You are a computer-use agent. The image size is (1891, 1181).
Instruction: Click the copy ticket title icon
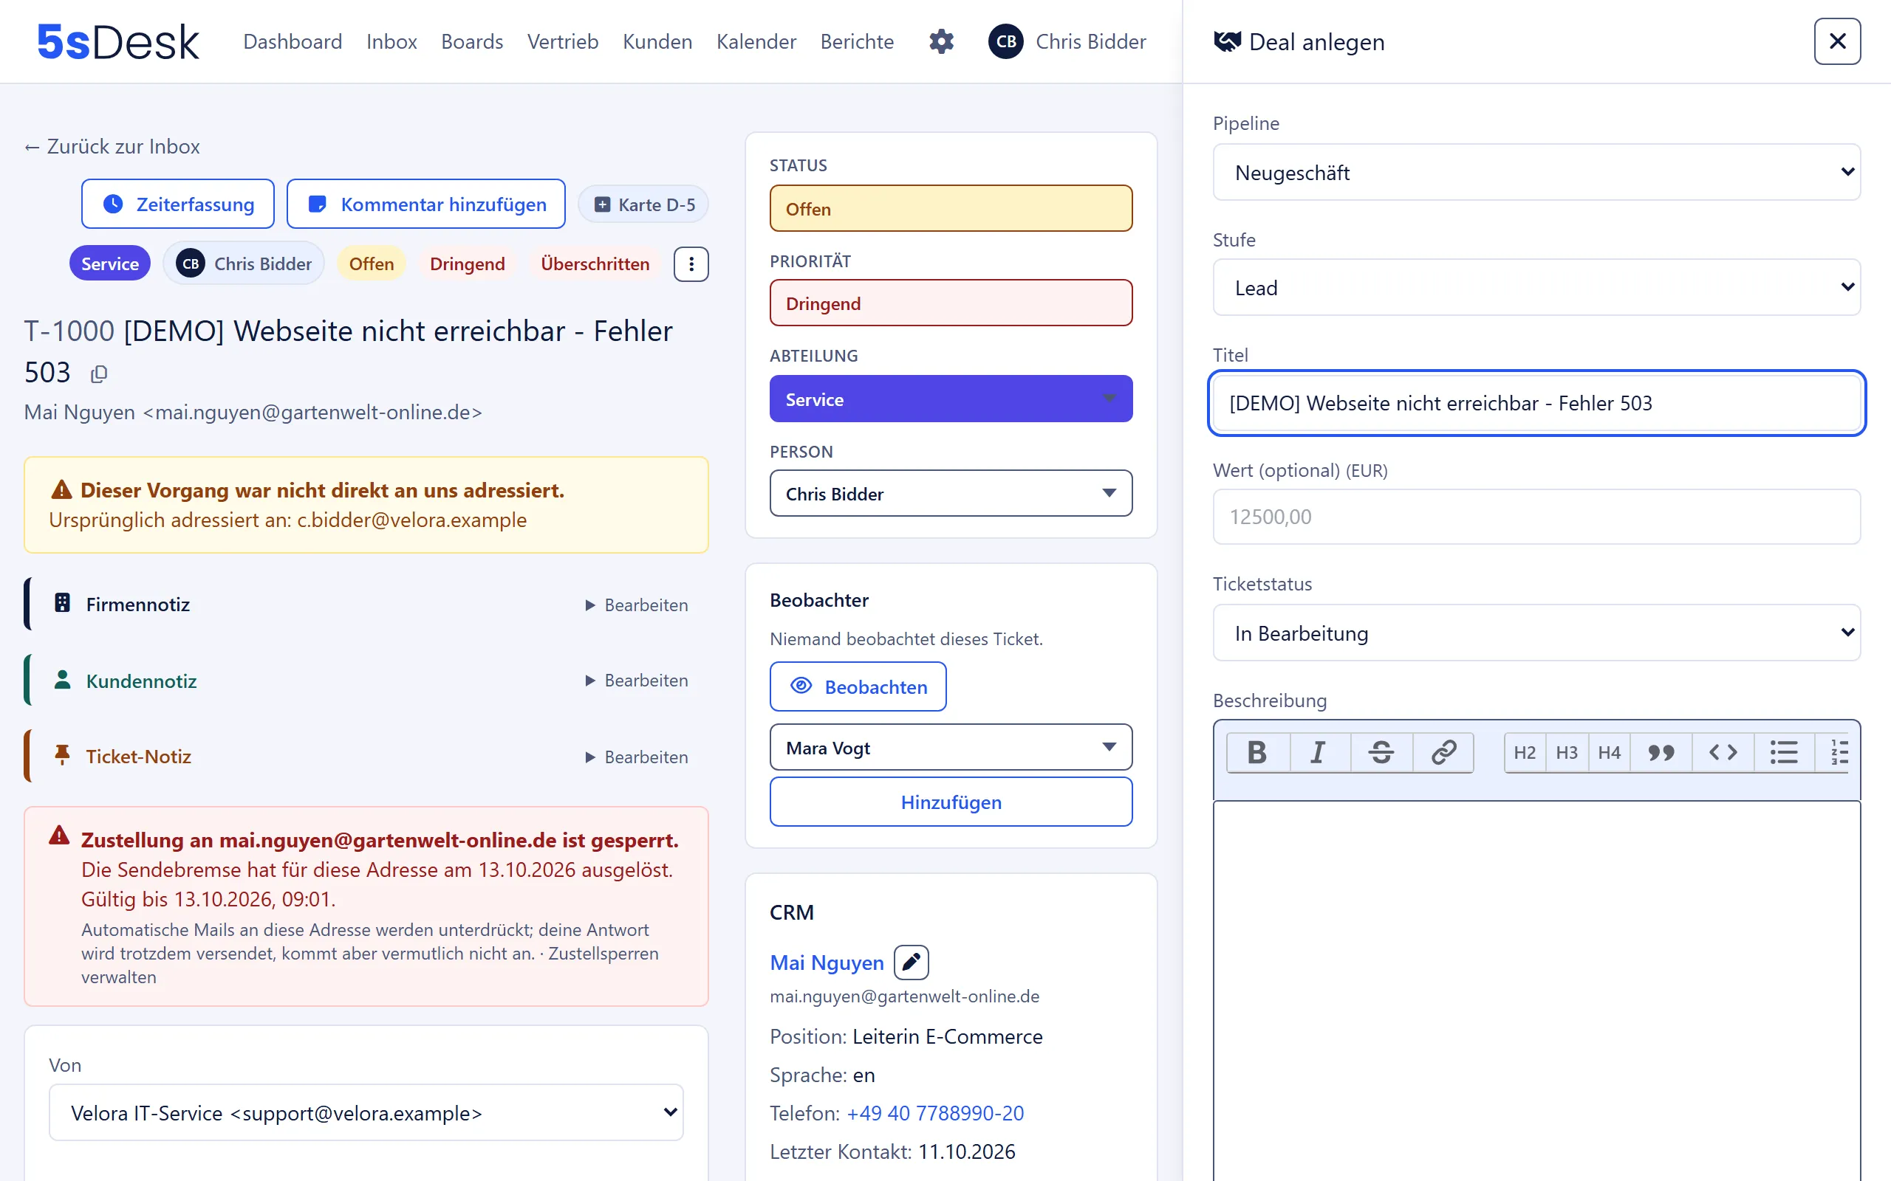coord(98,374)
